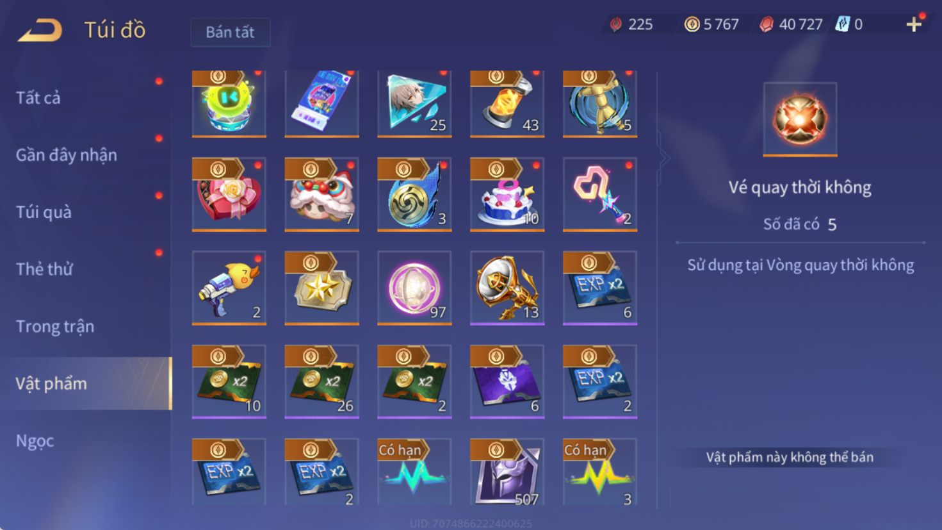Click the Bán tất button
The width and height of the screenshot is (942, 530).
point(231,32)
